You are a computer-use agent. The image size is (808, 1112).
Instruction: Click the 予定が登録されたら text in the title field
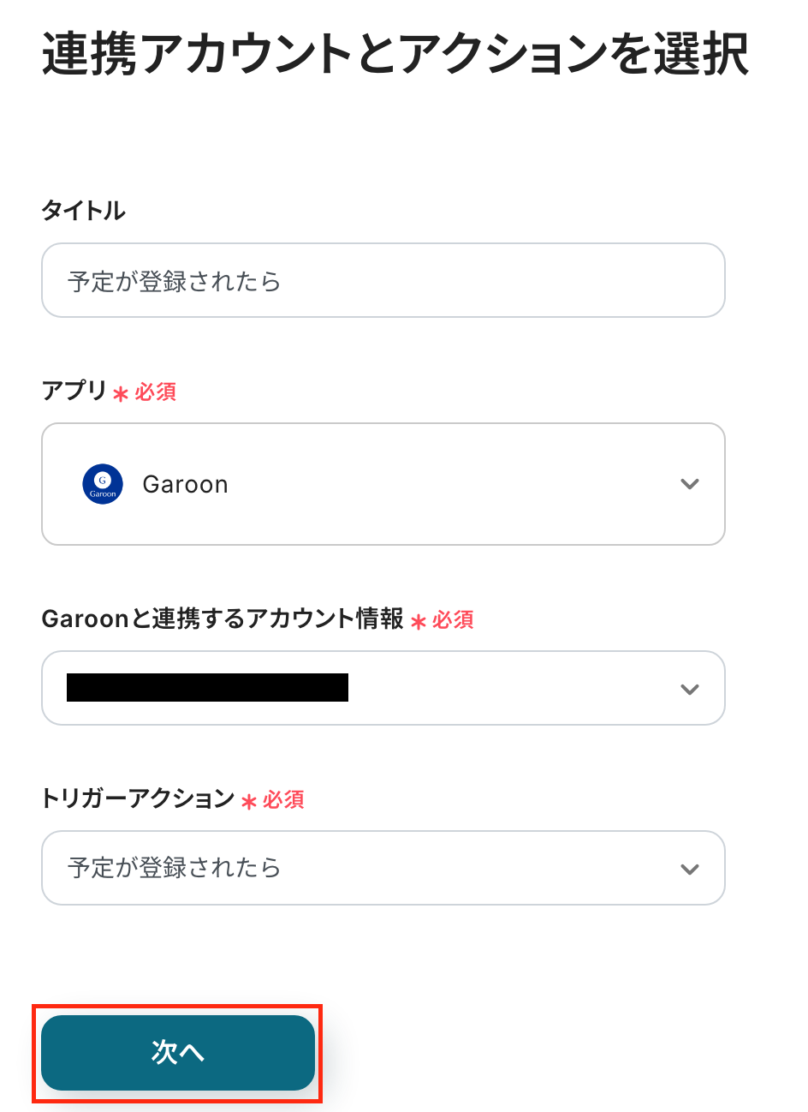(x=174, y=282)
